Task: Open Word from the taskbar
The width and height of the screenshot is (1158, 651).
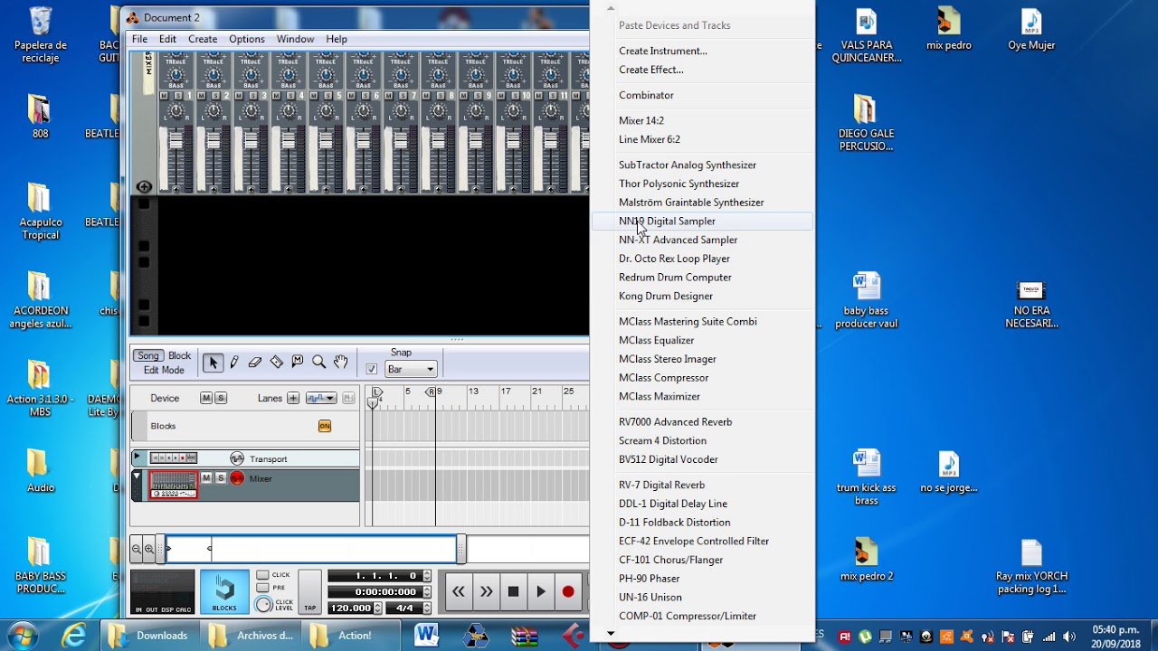Action: 427,636
